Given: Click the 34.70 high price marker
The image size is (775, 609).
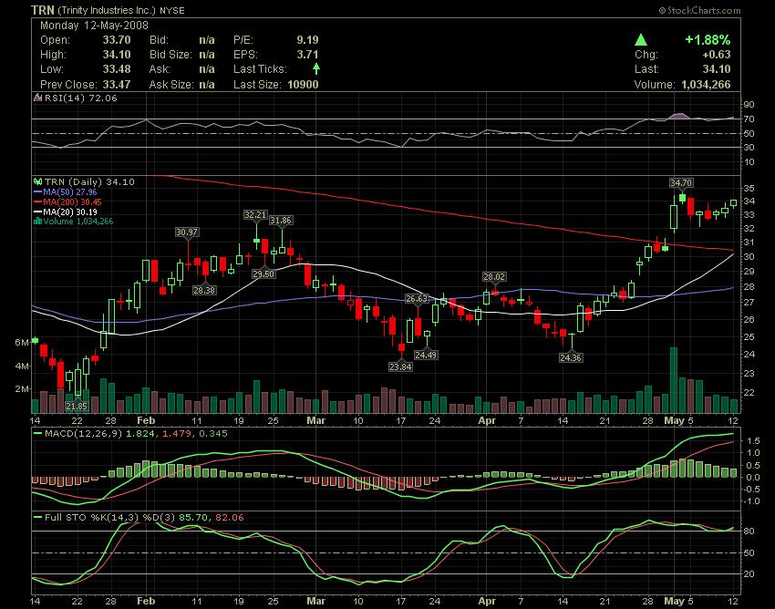Looking at the screenshot, I should click(x=680, y=183).
